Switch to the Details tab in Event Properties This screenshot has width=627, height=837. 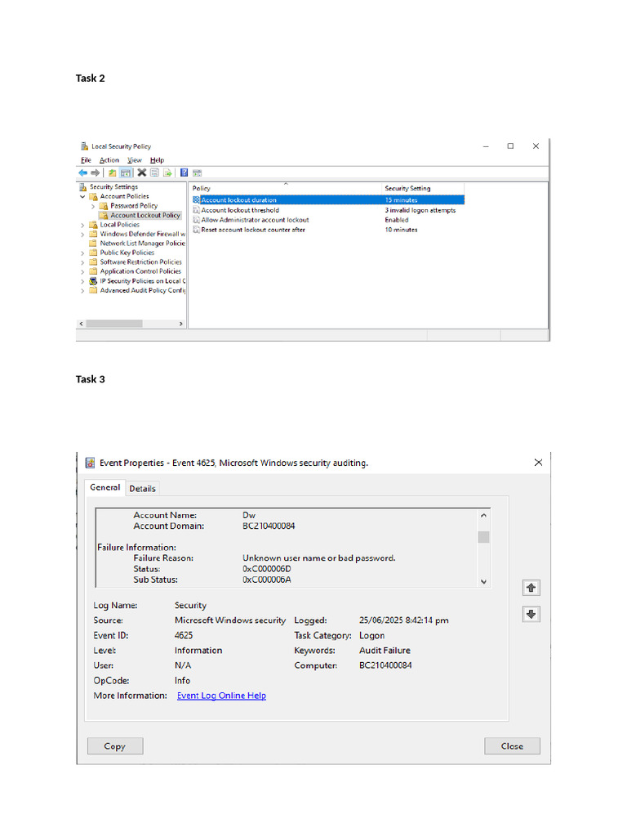(142, 489)
